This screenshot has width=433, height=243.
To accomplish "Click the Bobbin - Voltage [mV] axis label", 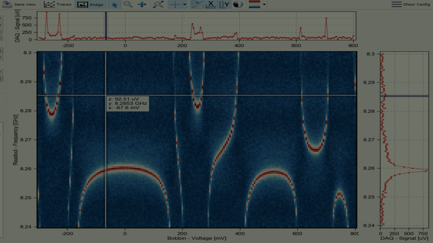I will (196, 238).
